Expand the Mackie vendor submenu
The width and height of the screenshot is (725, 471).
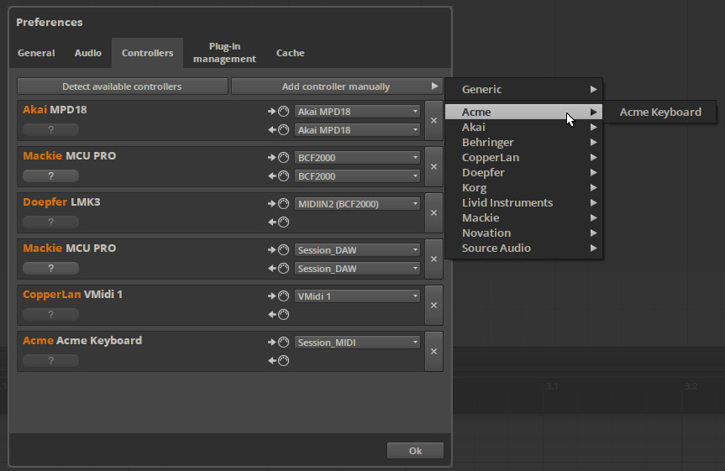(524, 217)
